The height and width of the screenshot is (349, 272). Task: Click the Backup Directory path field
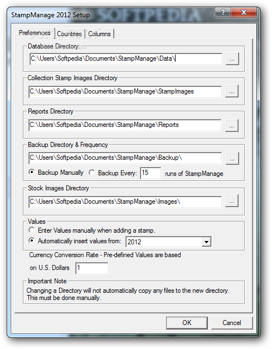(125, 158)
